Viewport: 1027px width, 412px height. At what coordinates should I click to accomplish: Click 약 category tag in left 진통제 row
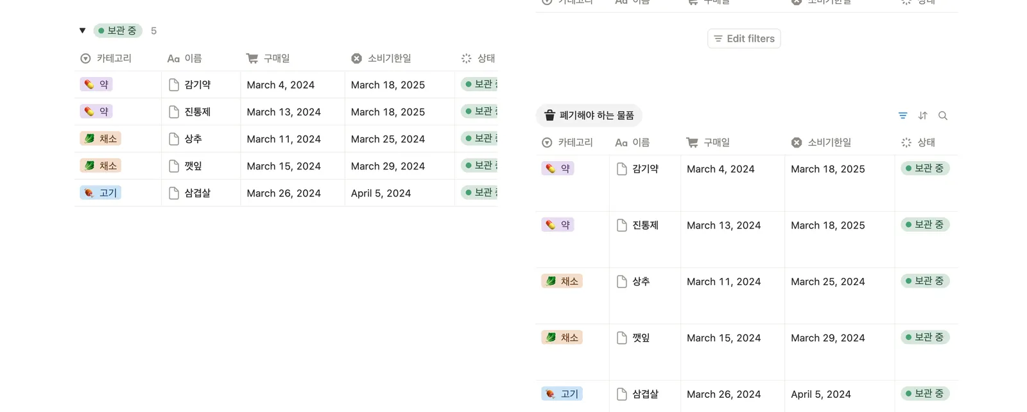pos(96,111)
